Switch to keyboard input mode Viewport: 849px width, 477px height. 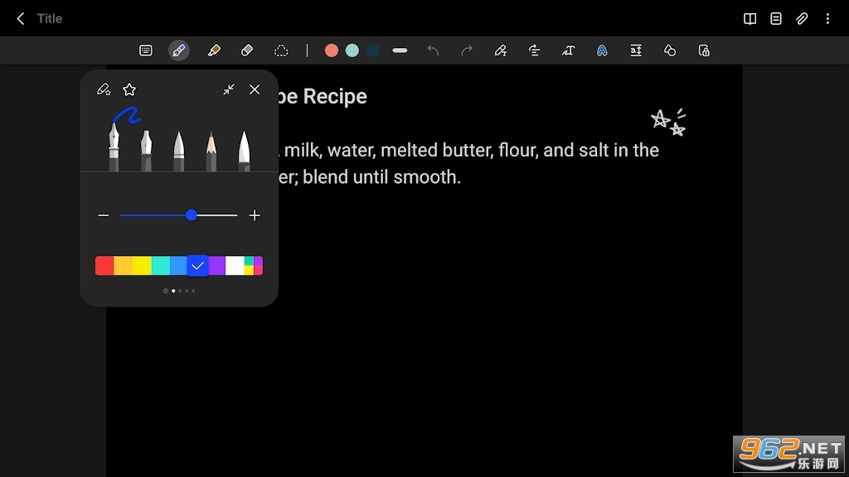(x=146, y=51)
